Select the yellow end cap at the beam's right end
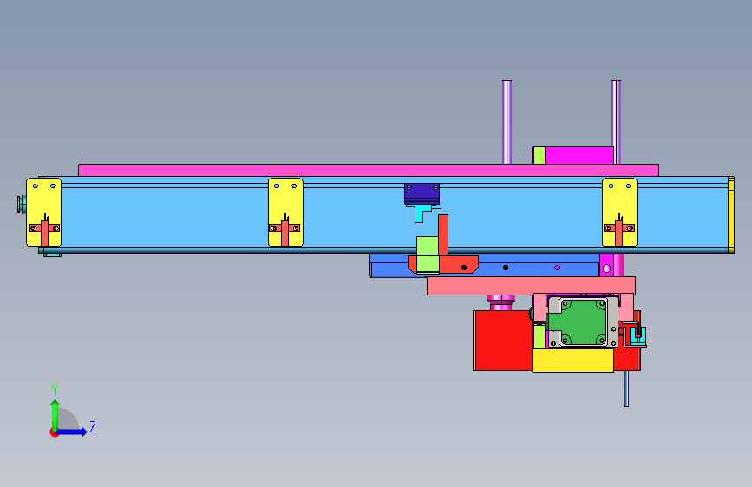Screen dimensions: 752x487 pos(731,215)
